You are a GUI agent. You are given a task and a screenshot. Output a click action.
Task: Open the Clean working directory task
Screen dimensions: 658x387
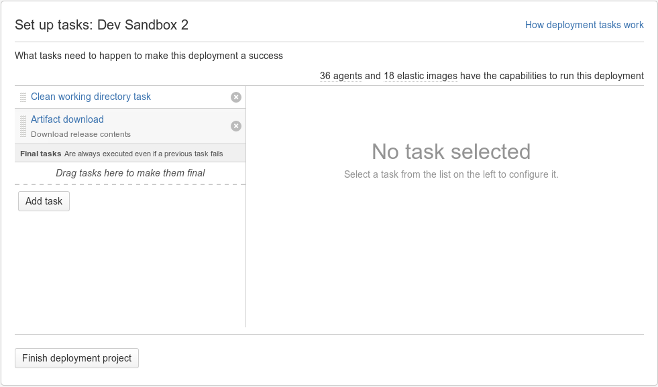91,97
